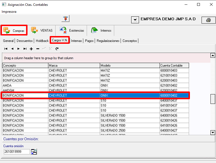Select account cell 6200010403

tap(174, 80)
